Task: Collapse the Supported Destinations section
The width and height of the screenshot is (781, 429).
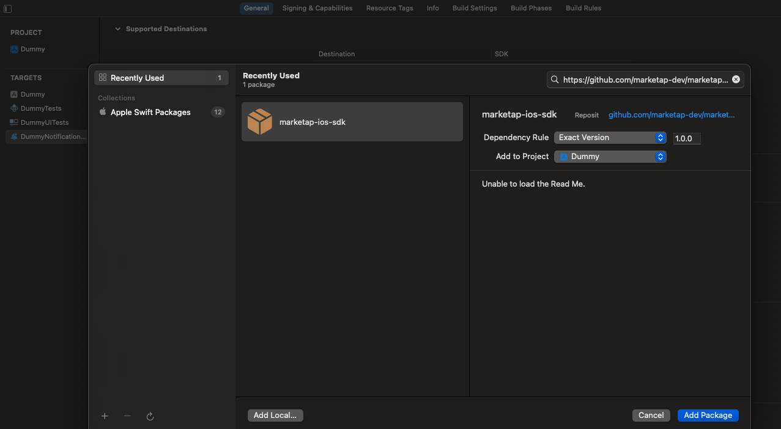Action: 118,29
